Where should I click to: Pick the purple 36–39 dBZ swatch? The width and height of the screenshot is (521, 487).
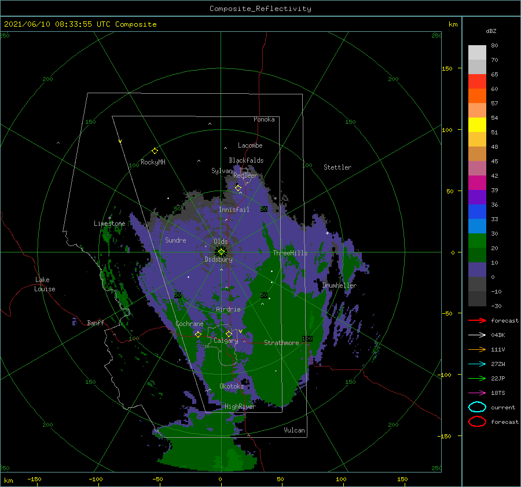[x=477, y=197]
